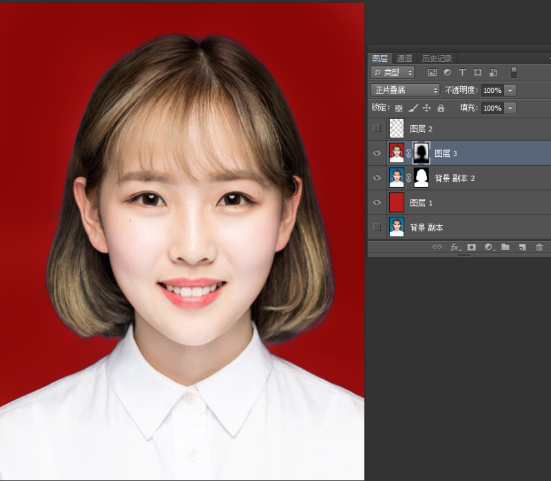Add a layer mask using bottom icon
The width and height of the screenshot is (551, 481).
(472, 247)
